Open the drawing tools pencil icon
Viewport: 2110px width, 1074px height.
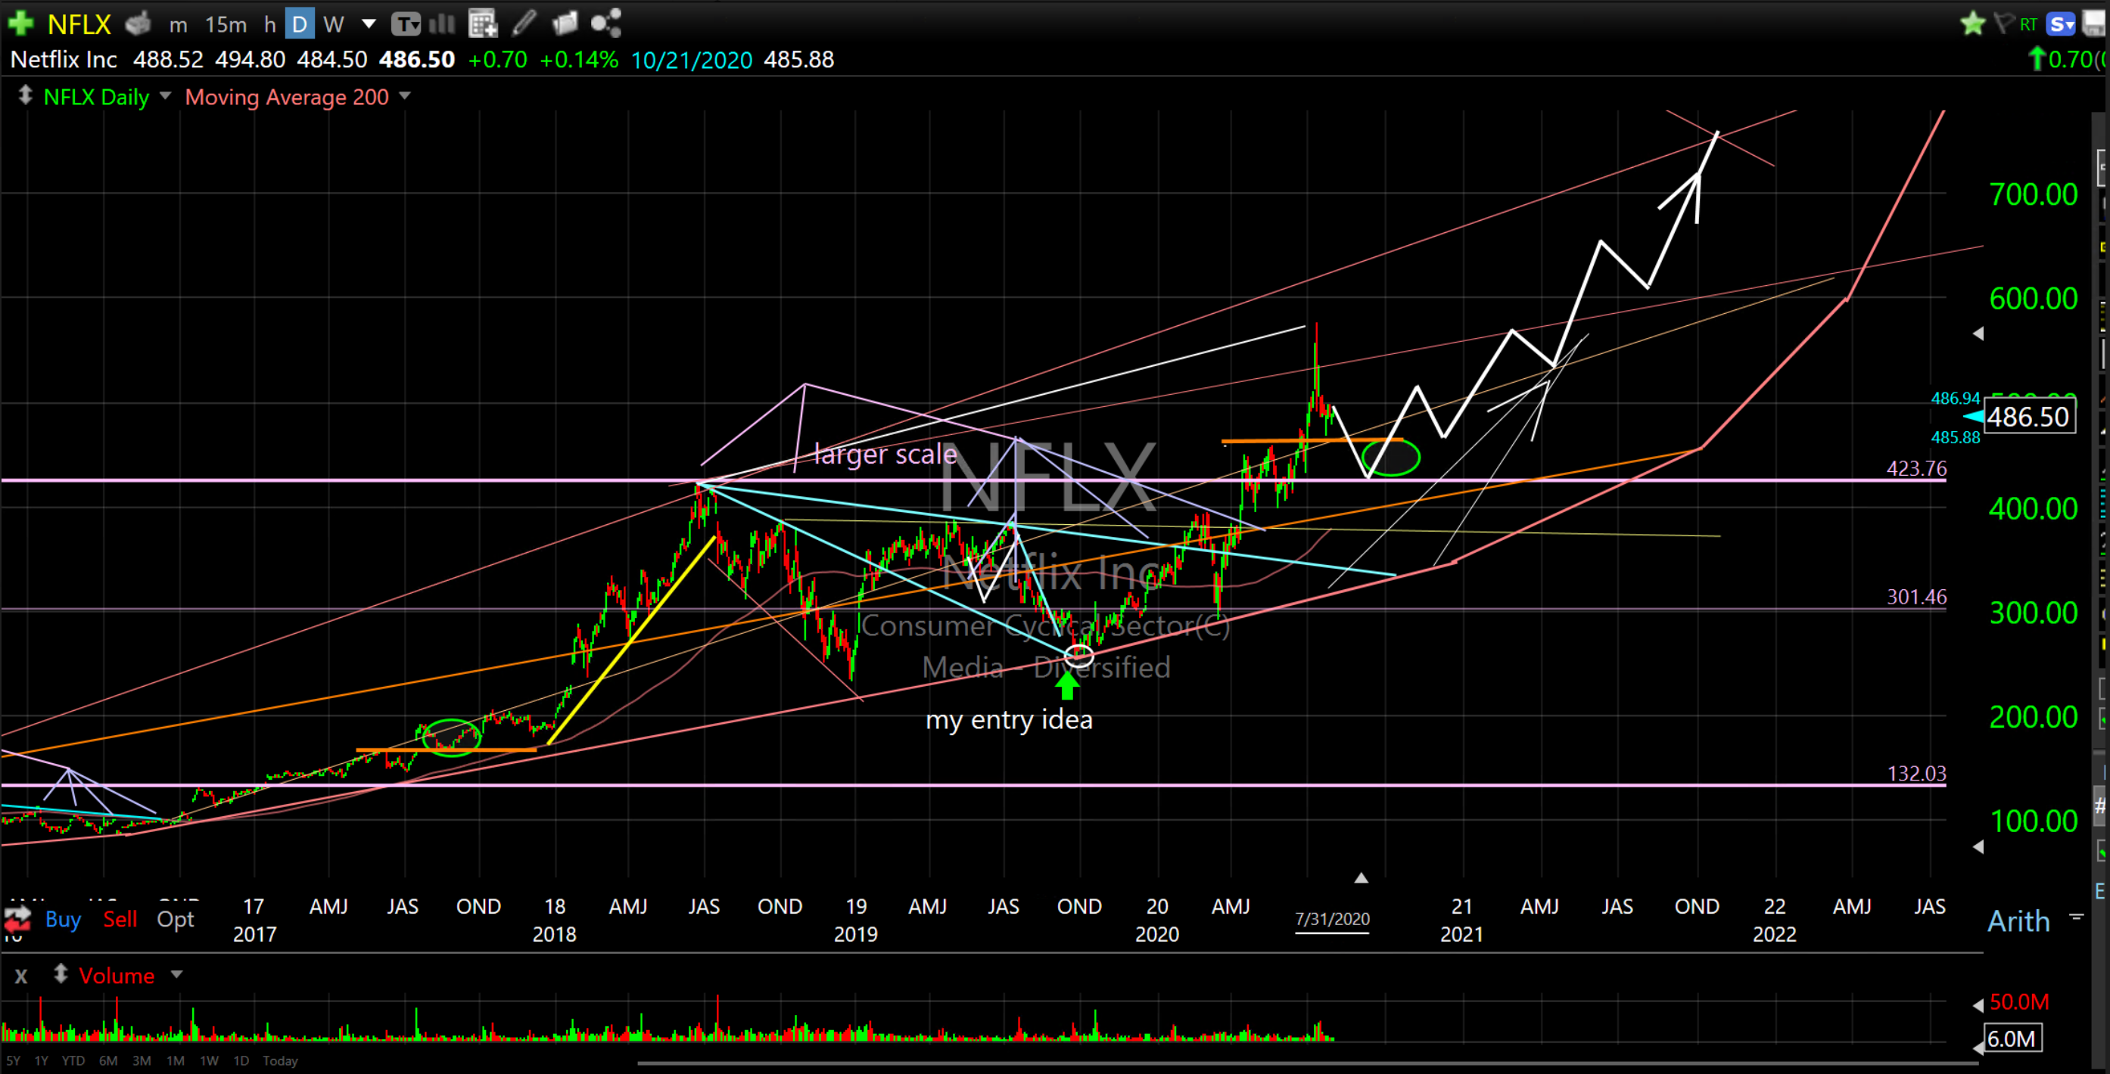point(524,23)
